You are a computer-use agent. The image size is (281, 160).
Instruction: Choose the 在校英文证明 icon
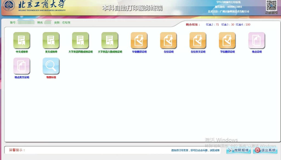point(198,40)
